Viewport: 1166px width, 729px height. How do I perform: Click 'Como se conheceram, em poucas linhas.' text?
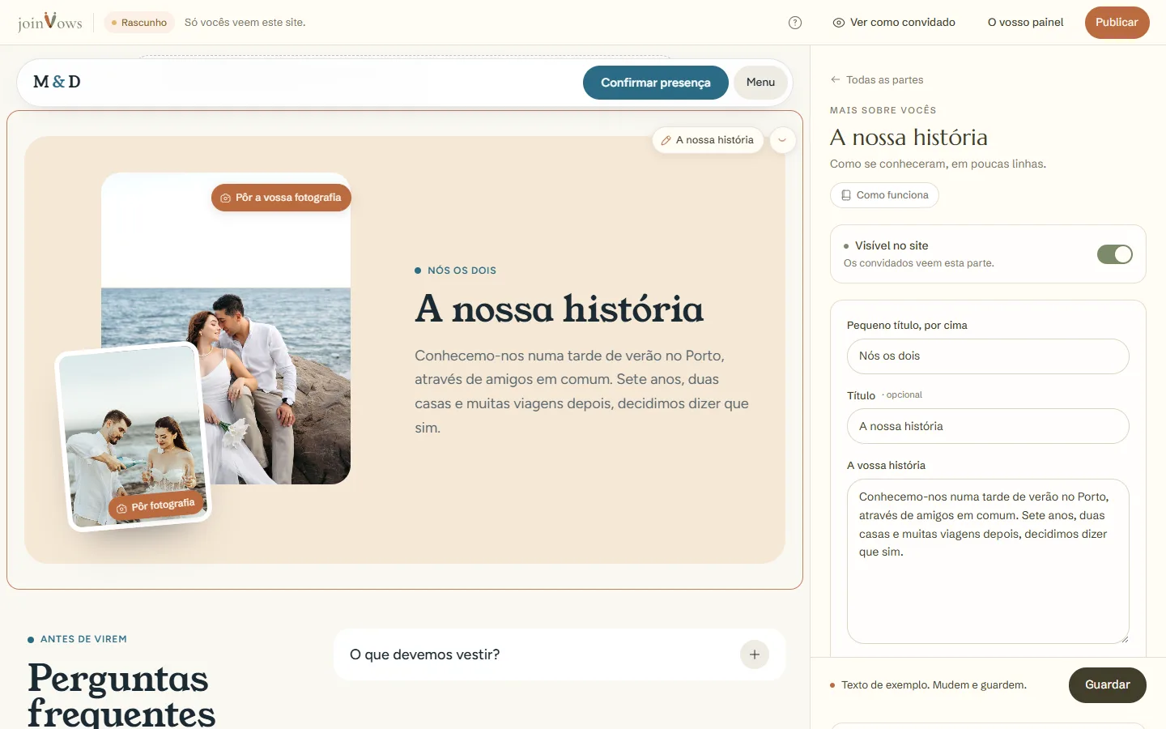pyautogui.click(x=938, y=164)
